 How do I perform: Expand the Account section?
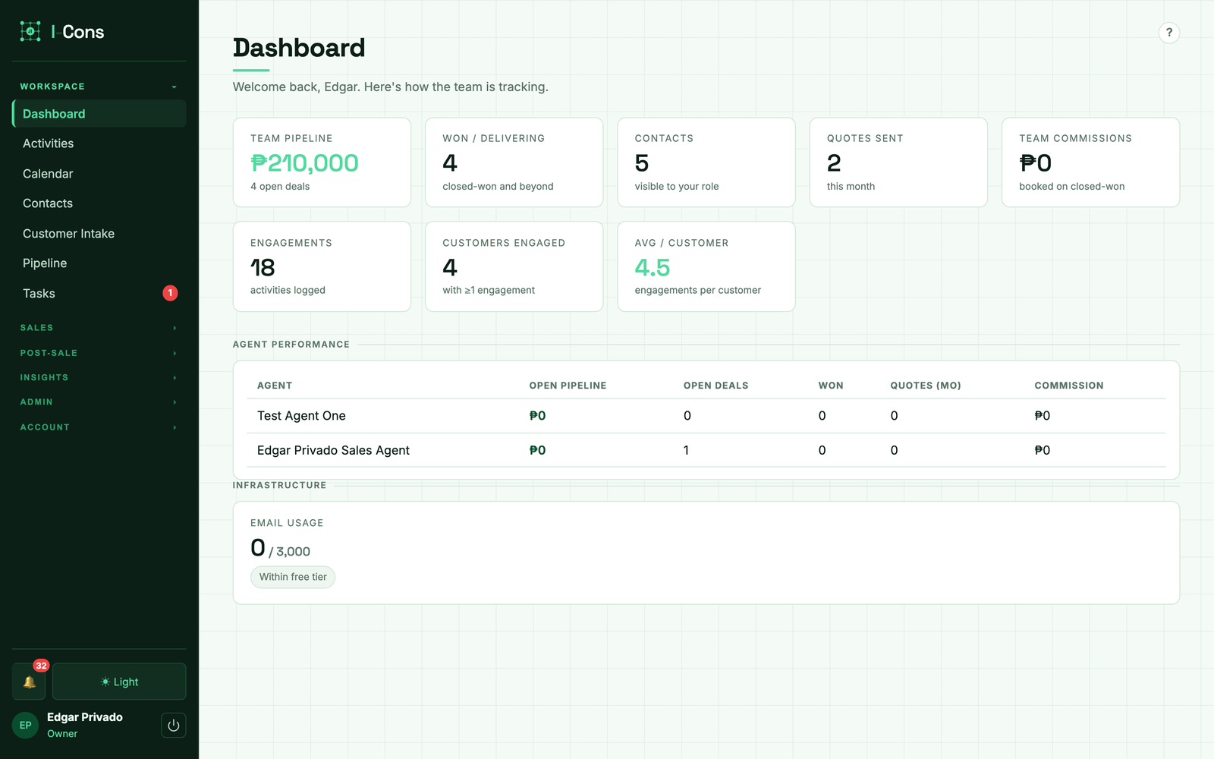point(99,427)
